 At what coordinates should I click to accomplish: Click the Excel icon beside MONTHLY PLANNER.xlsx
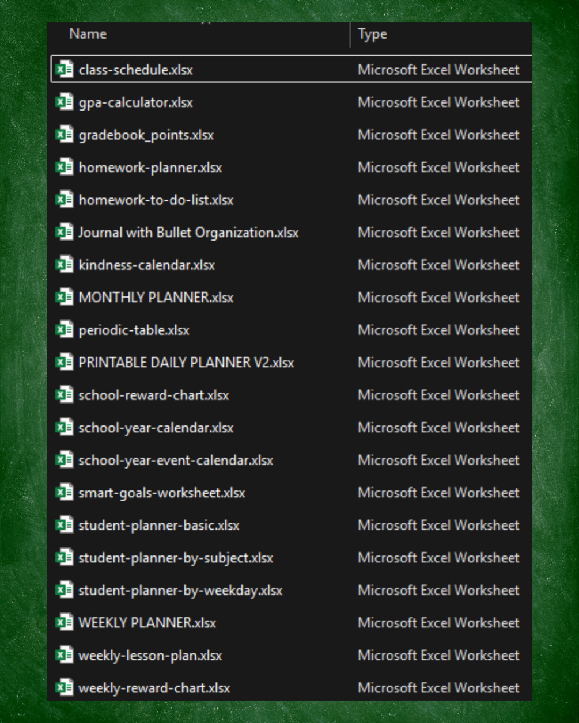(64, 298)
